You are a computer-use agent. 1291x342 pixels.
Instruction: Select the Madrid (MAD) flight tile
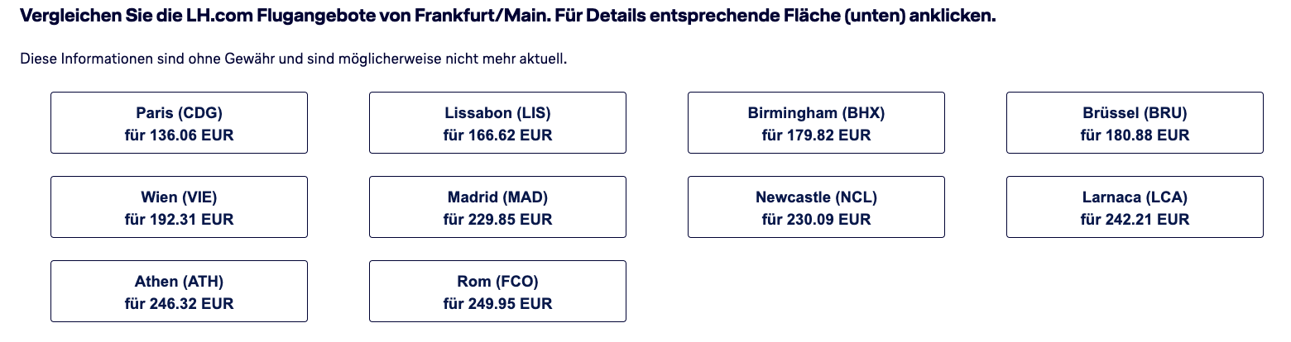(497, 207)
